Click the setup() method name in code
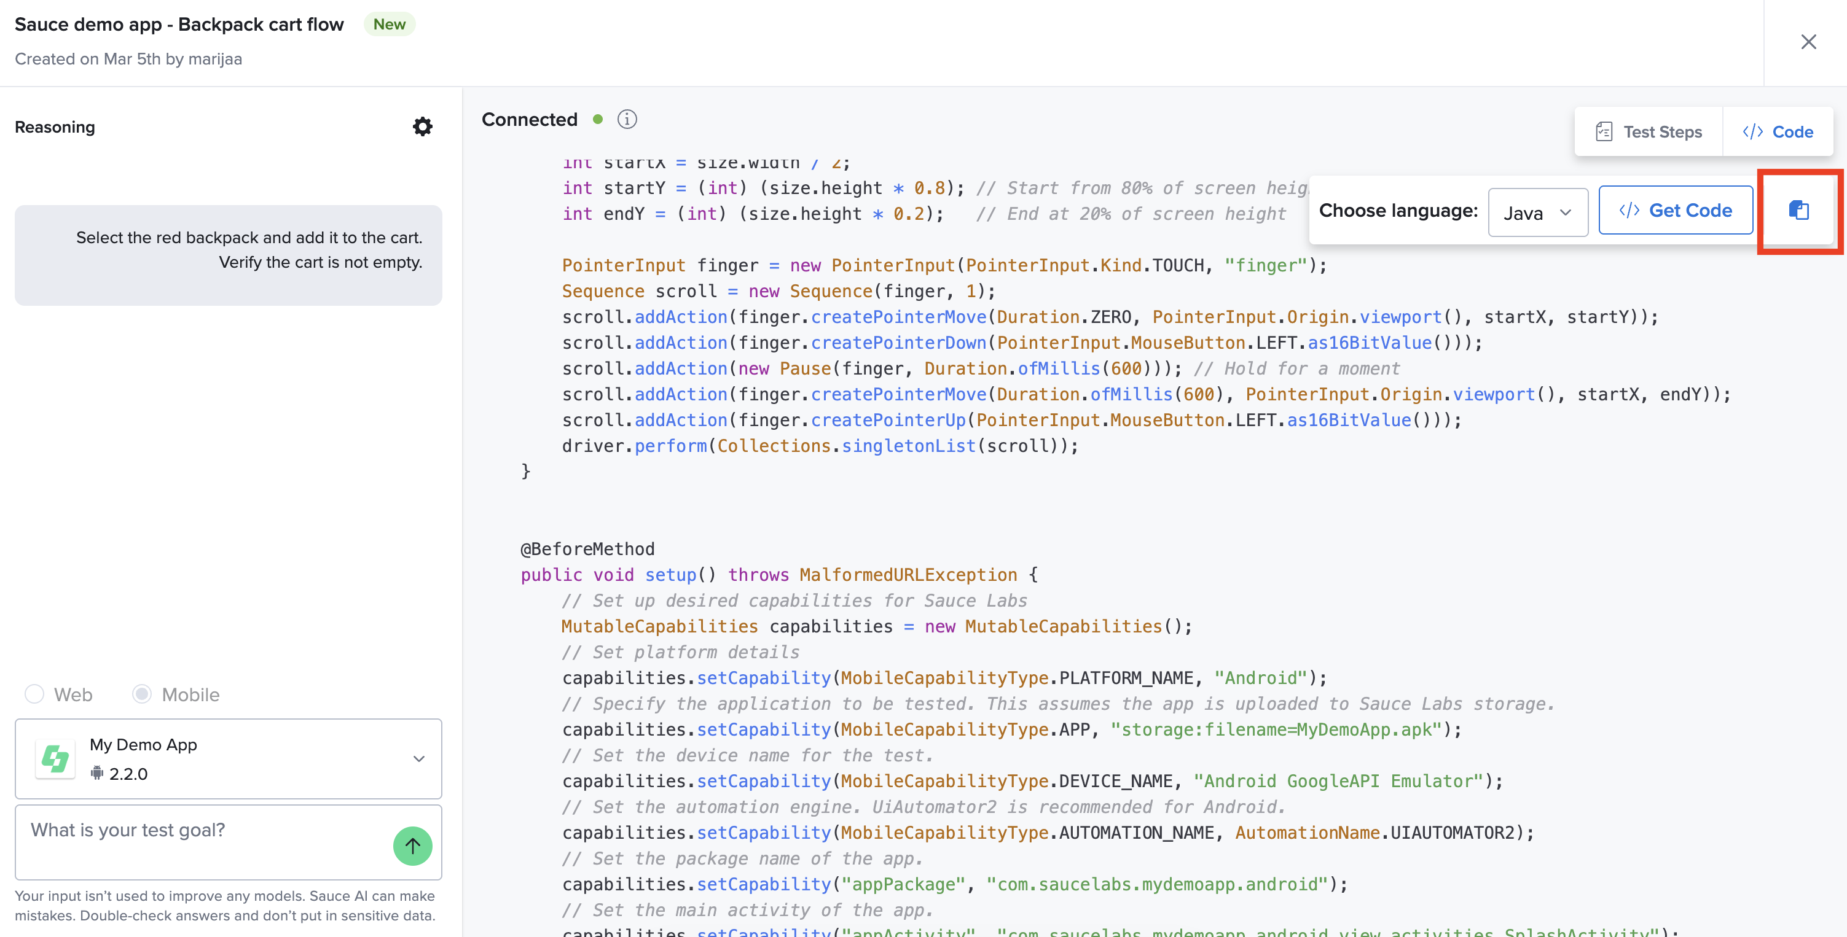 pos(670,575)
